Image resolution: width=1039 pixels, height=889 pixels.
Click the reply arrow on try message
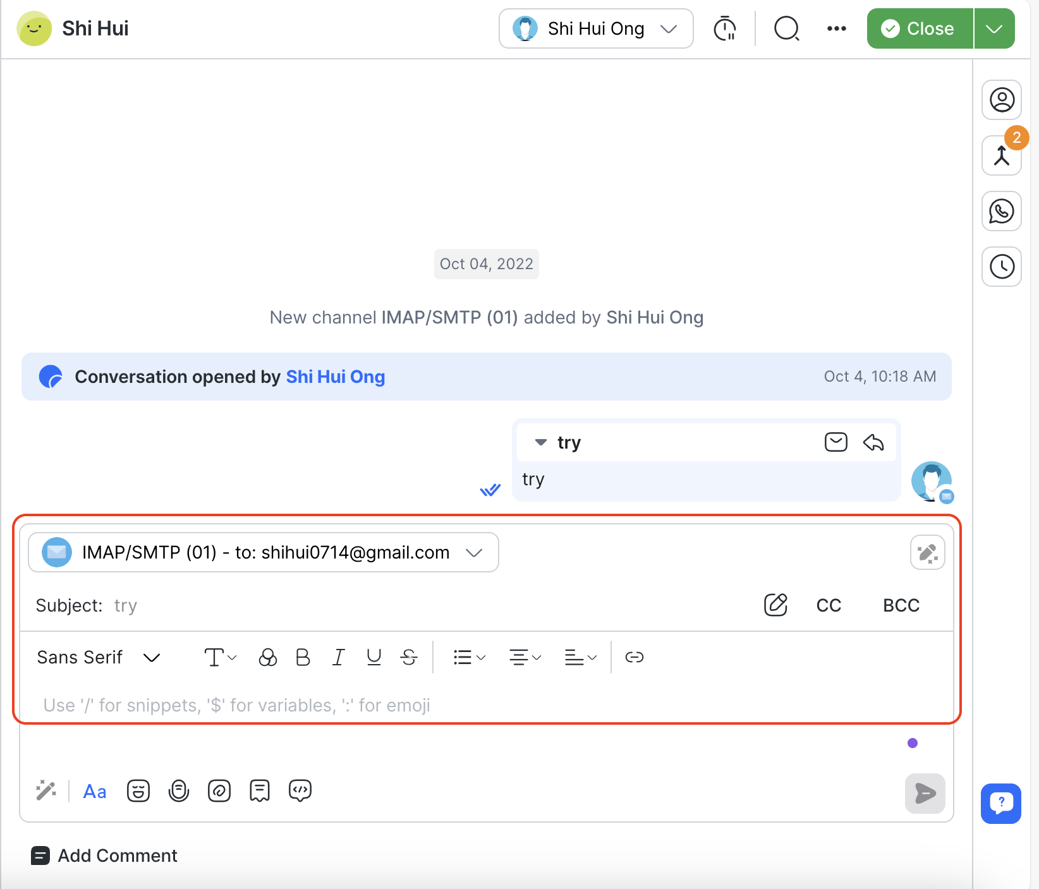coord(873,442)
